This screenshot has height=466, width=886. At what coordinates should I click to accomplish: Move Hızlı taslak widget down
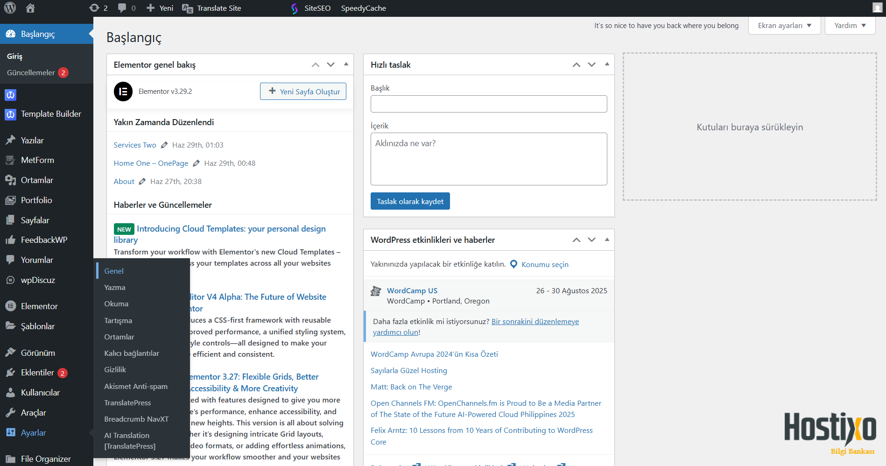click(x=591, y=65)
